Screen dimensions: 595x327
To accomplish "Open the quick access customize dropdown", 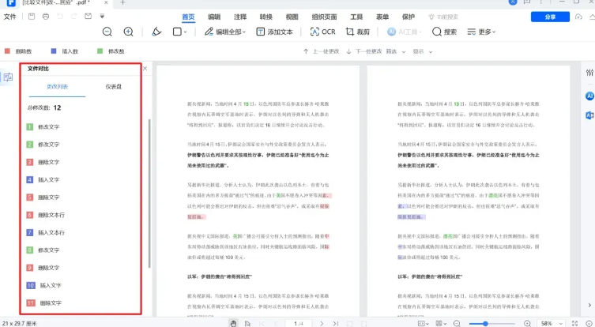I will point(102,17).
